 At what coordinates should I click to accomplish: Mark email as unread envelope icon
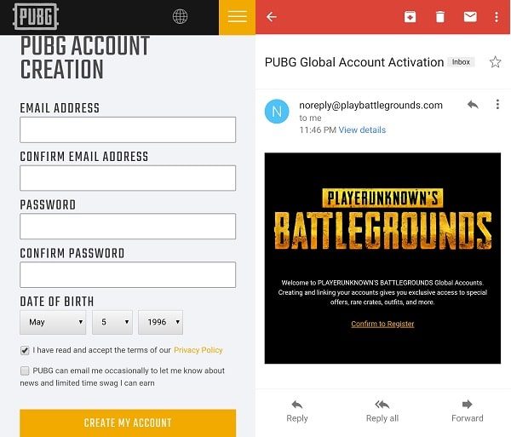(x=469, y=17)
